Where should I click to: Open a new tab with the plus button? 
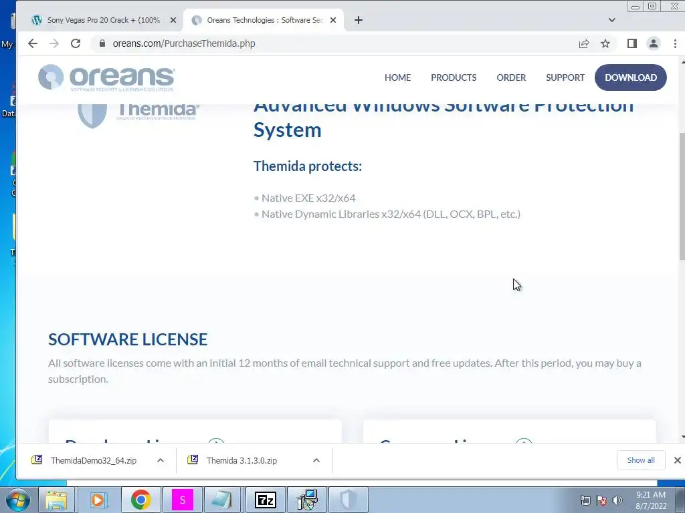coord(359,20)
